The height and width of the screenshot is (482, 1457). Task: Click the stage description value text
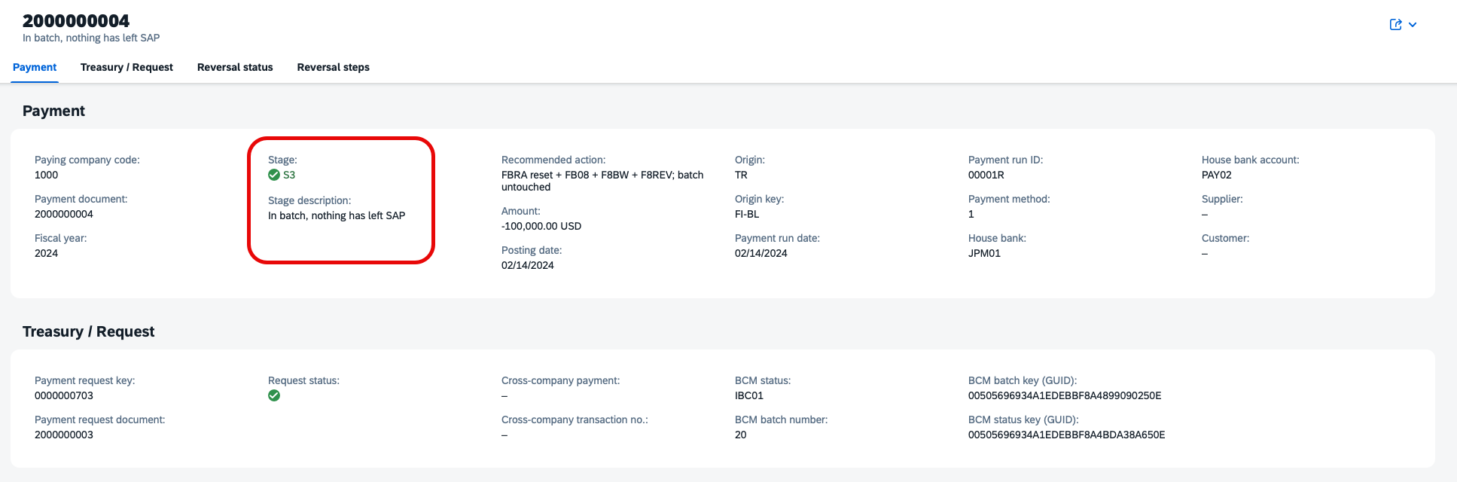tap(337, 215)
